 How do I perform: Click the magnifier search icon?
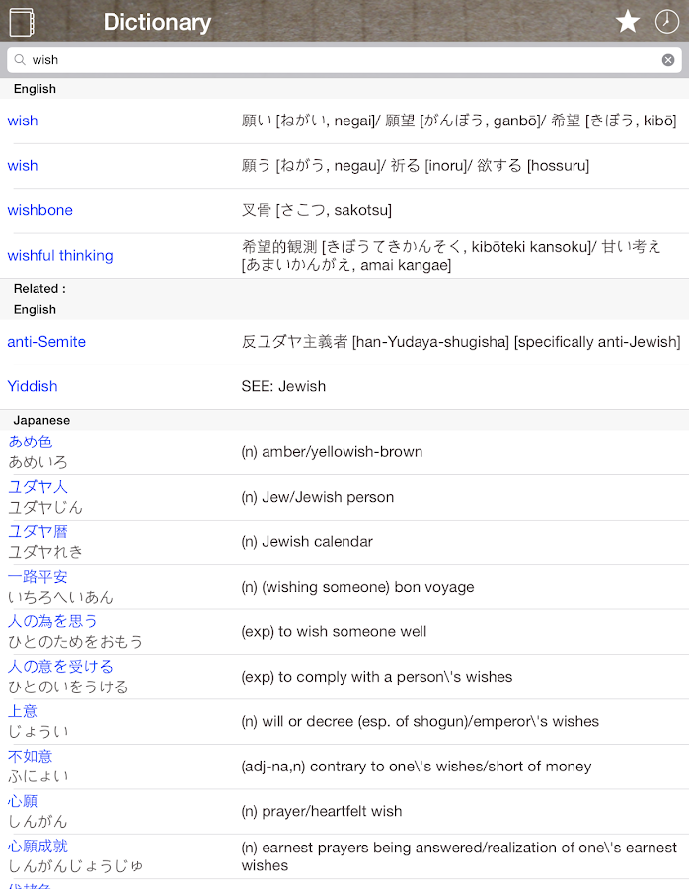[20, 59]
